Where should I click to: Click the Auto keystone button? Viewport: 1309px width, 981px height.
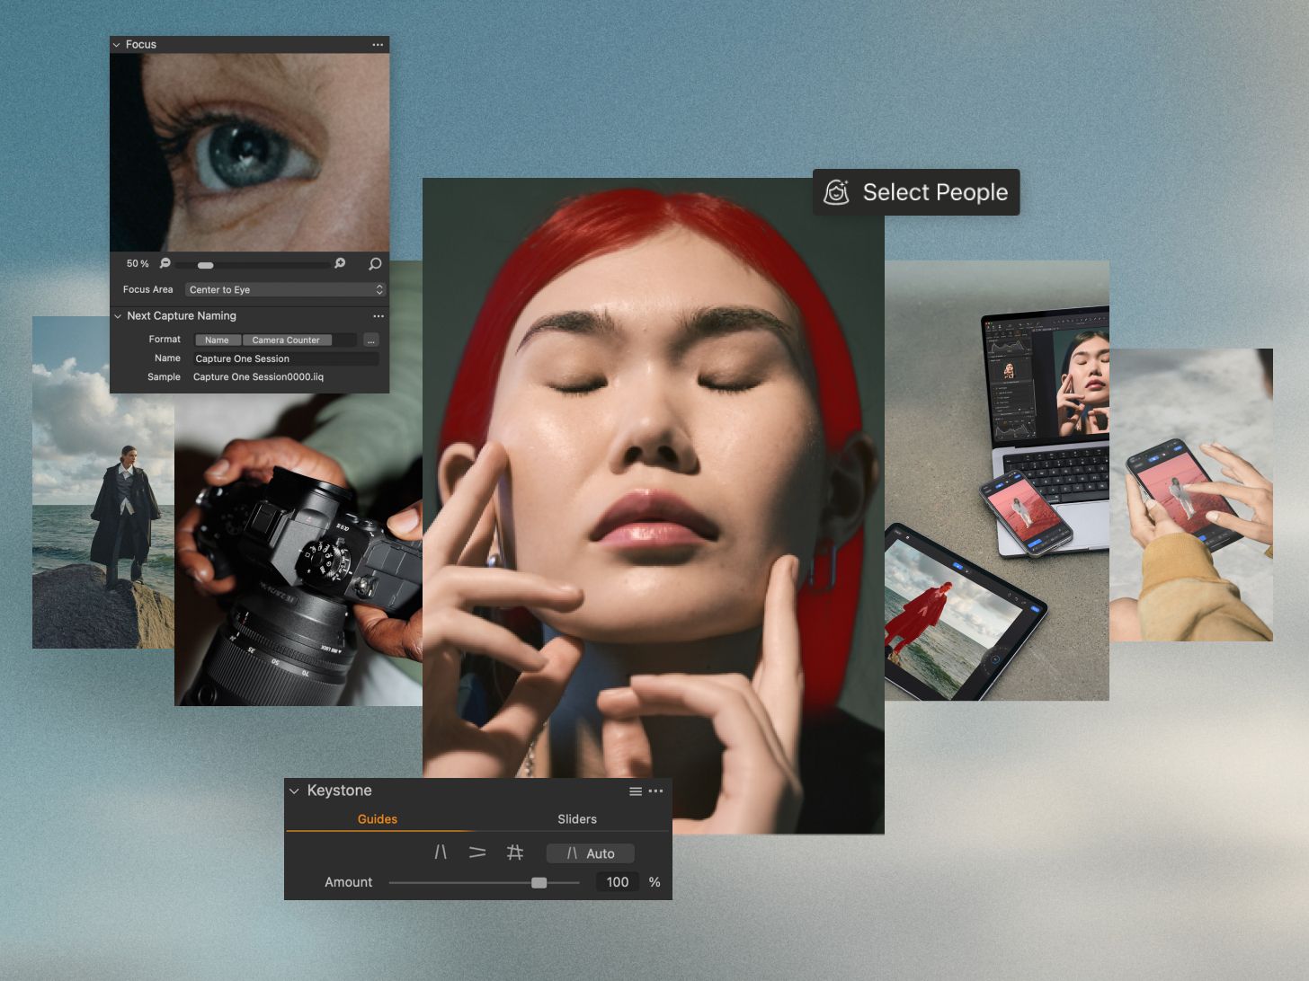point(591,853)
